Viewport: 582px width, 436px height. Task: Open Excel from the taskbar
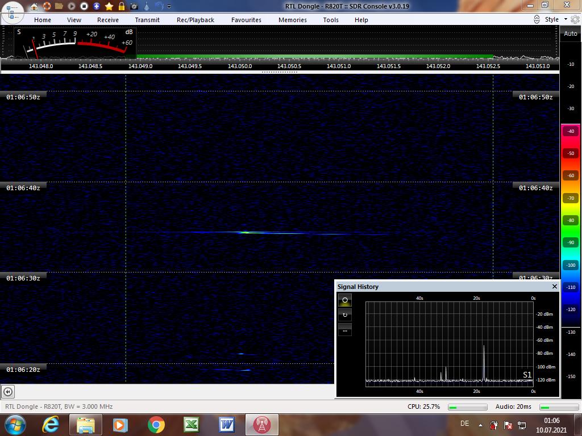191,425
